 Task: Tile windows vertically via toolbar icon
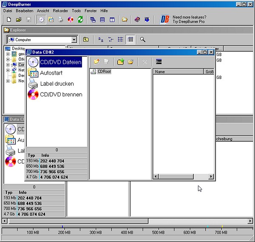pos(112,20)
